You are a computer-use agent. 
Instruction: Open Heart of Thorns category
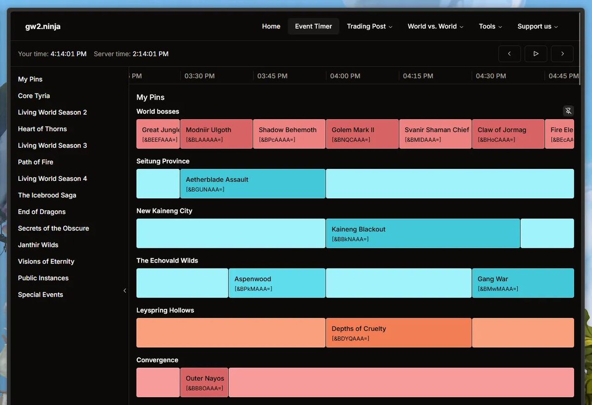pyautogui.click(x=42, y=129)
